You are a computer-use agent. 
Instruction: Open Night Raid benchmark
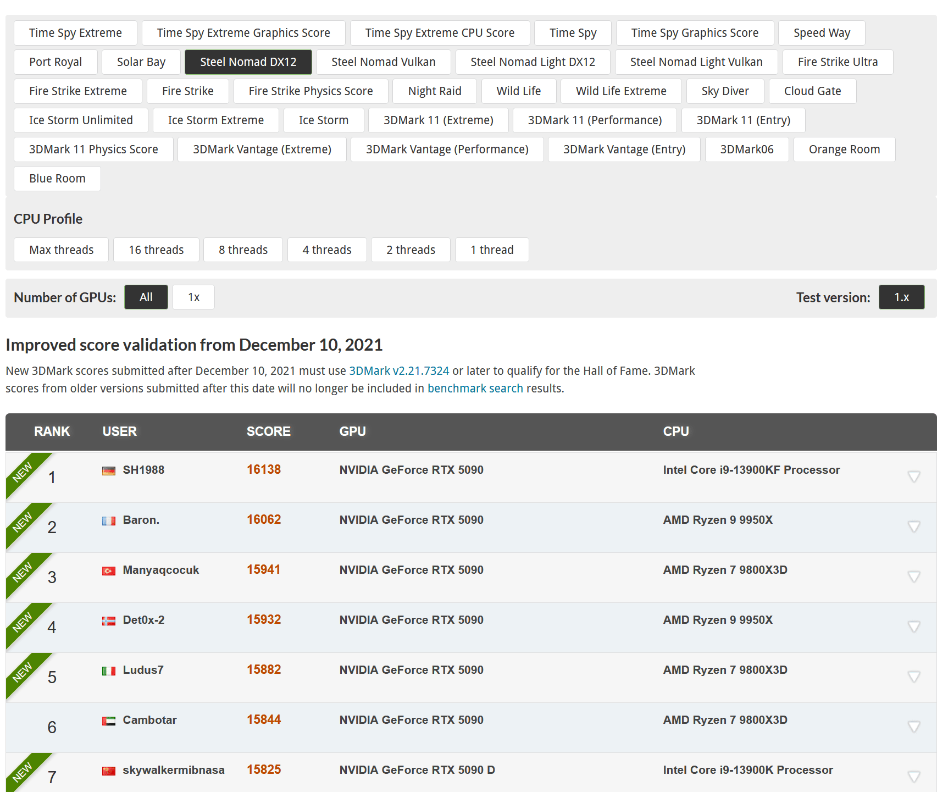point(435,91)
